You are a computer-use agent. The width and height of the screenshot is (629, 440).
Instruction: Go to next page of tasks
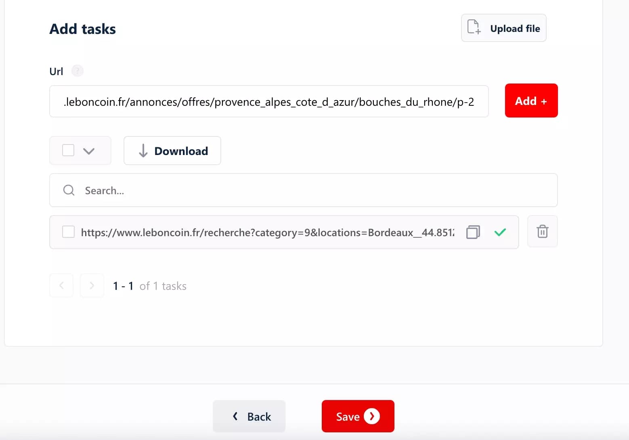(x=92, y=286)
